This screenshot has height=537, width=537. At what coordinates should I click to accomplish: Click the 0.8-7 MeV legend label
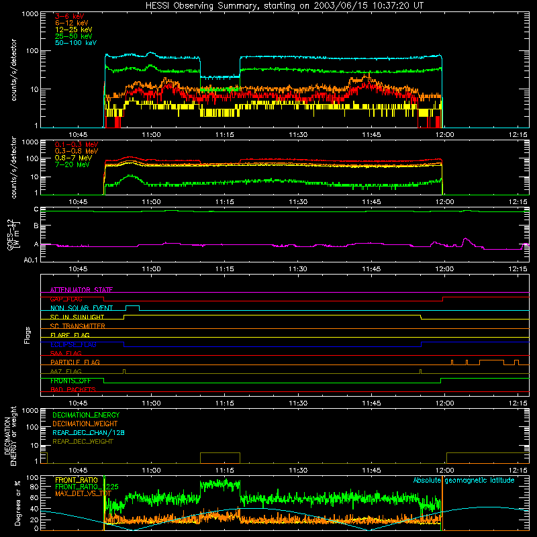click(73, 158)
